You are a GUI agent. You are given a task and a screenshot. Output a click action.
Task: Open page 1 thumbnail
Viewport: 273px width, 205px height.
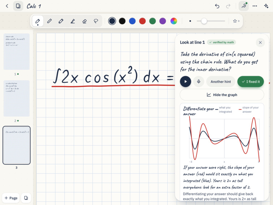coord(16,52)
